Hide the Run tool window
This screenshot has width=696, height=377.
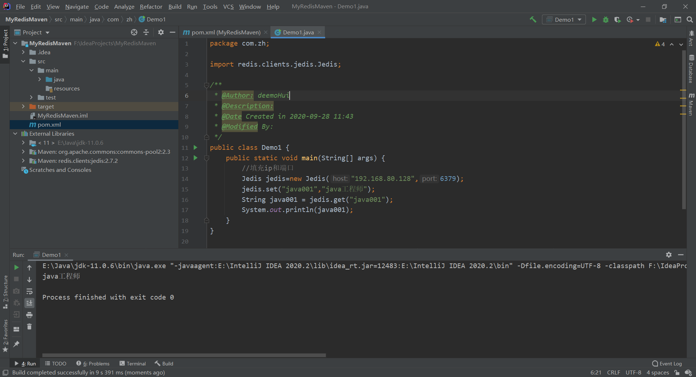point(681,255)
